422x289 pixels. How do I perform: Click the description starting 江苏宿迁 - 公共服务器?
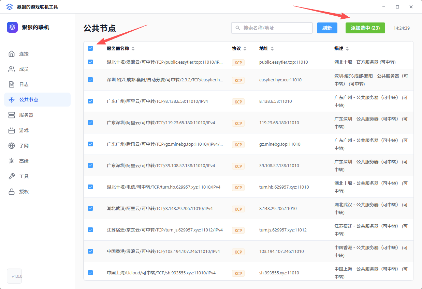(371, 230)
